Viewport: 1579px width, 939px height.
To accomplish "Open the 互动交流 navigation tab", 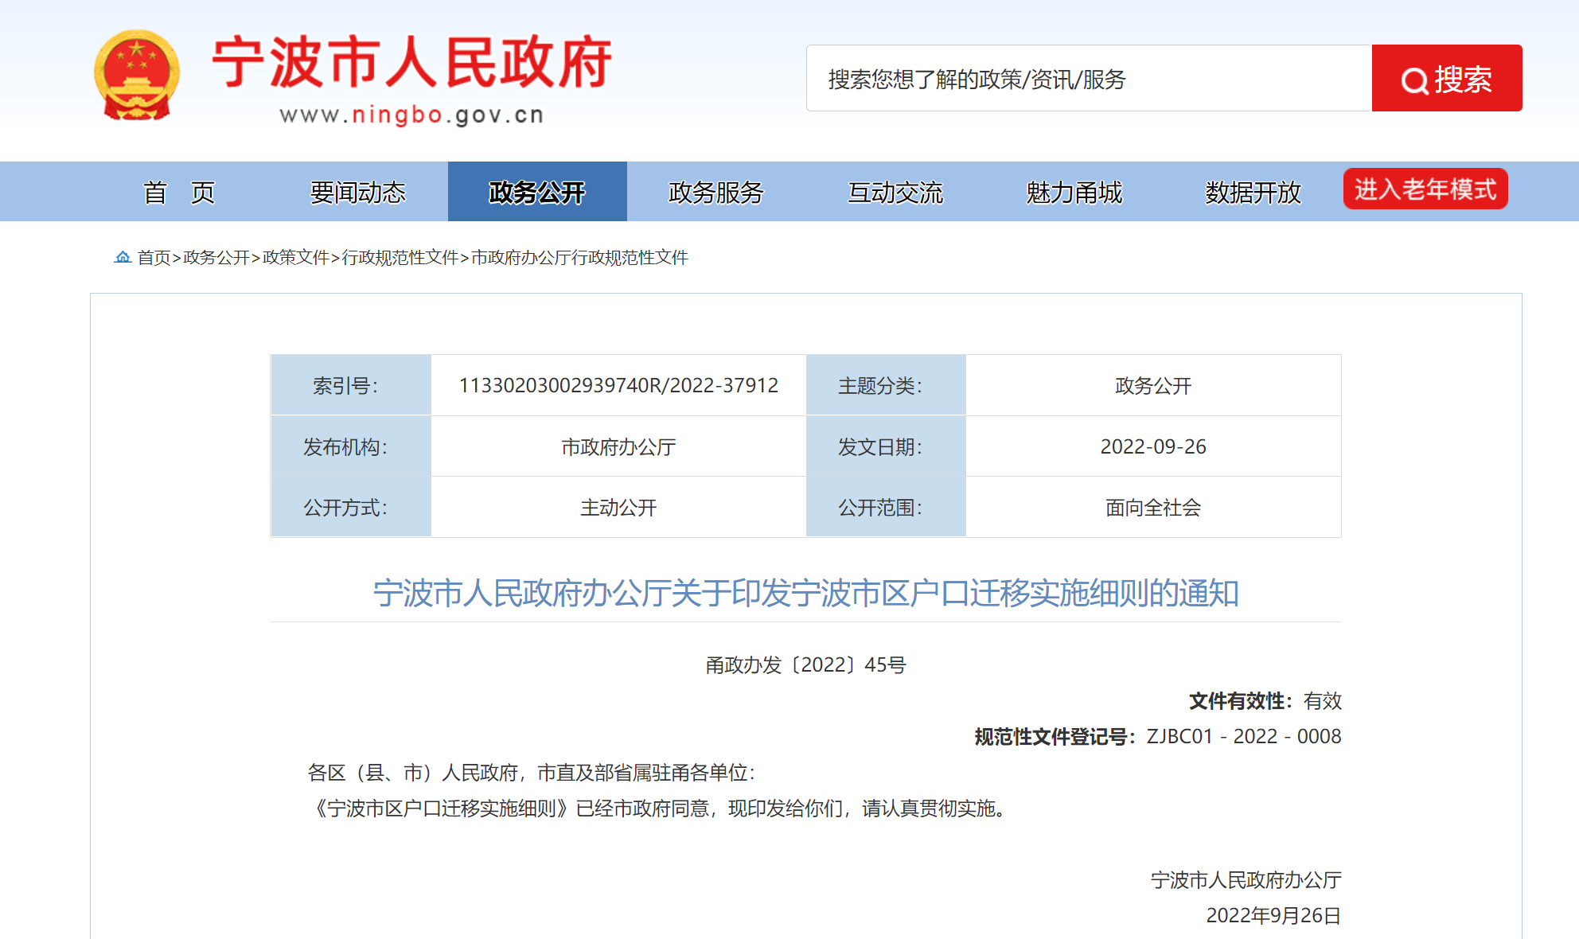I will 895,192.
